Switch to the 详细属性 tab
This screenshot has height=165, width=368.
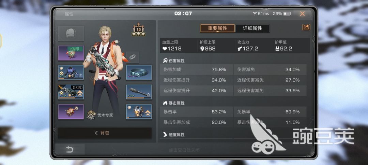coord(252,28)
